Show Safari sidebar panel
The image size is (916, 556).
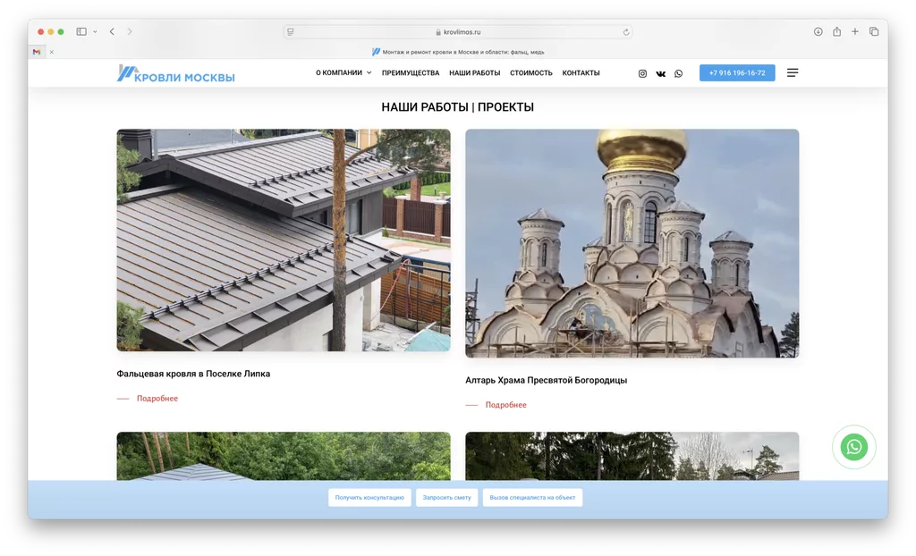81,31
